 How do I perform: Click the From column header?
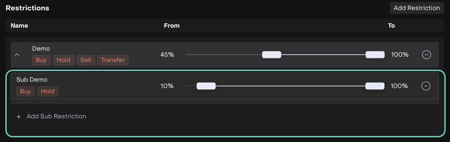point(172,26)
